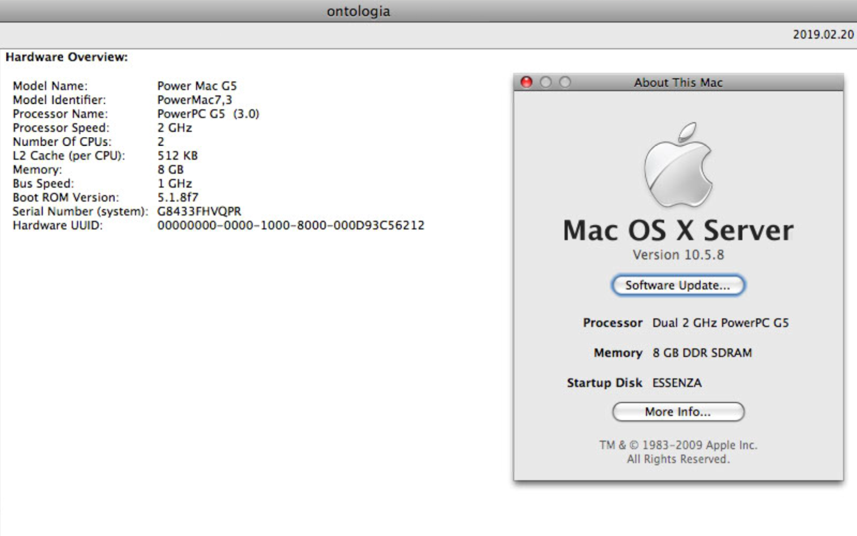Select the PowerMac7,3 identifier value
This screenshot has height=536, width=857.
[x=195, y=100]
